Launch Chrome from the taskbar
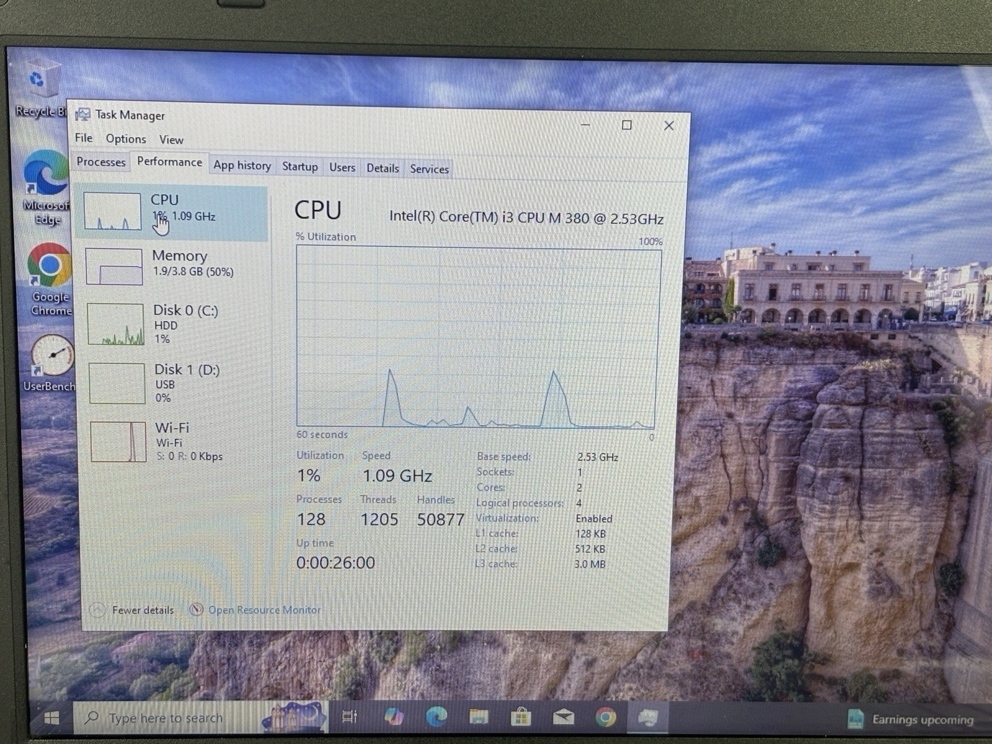Screen dimensions: 992x744 (x=606, y=717)
